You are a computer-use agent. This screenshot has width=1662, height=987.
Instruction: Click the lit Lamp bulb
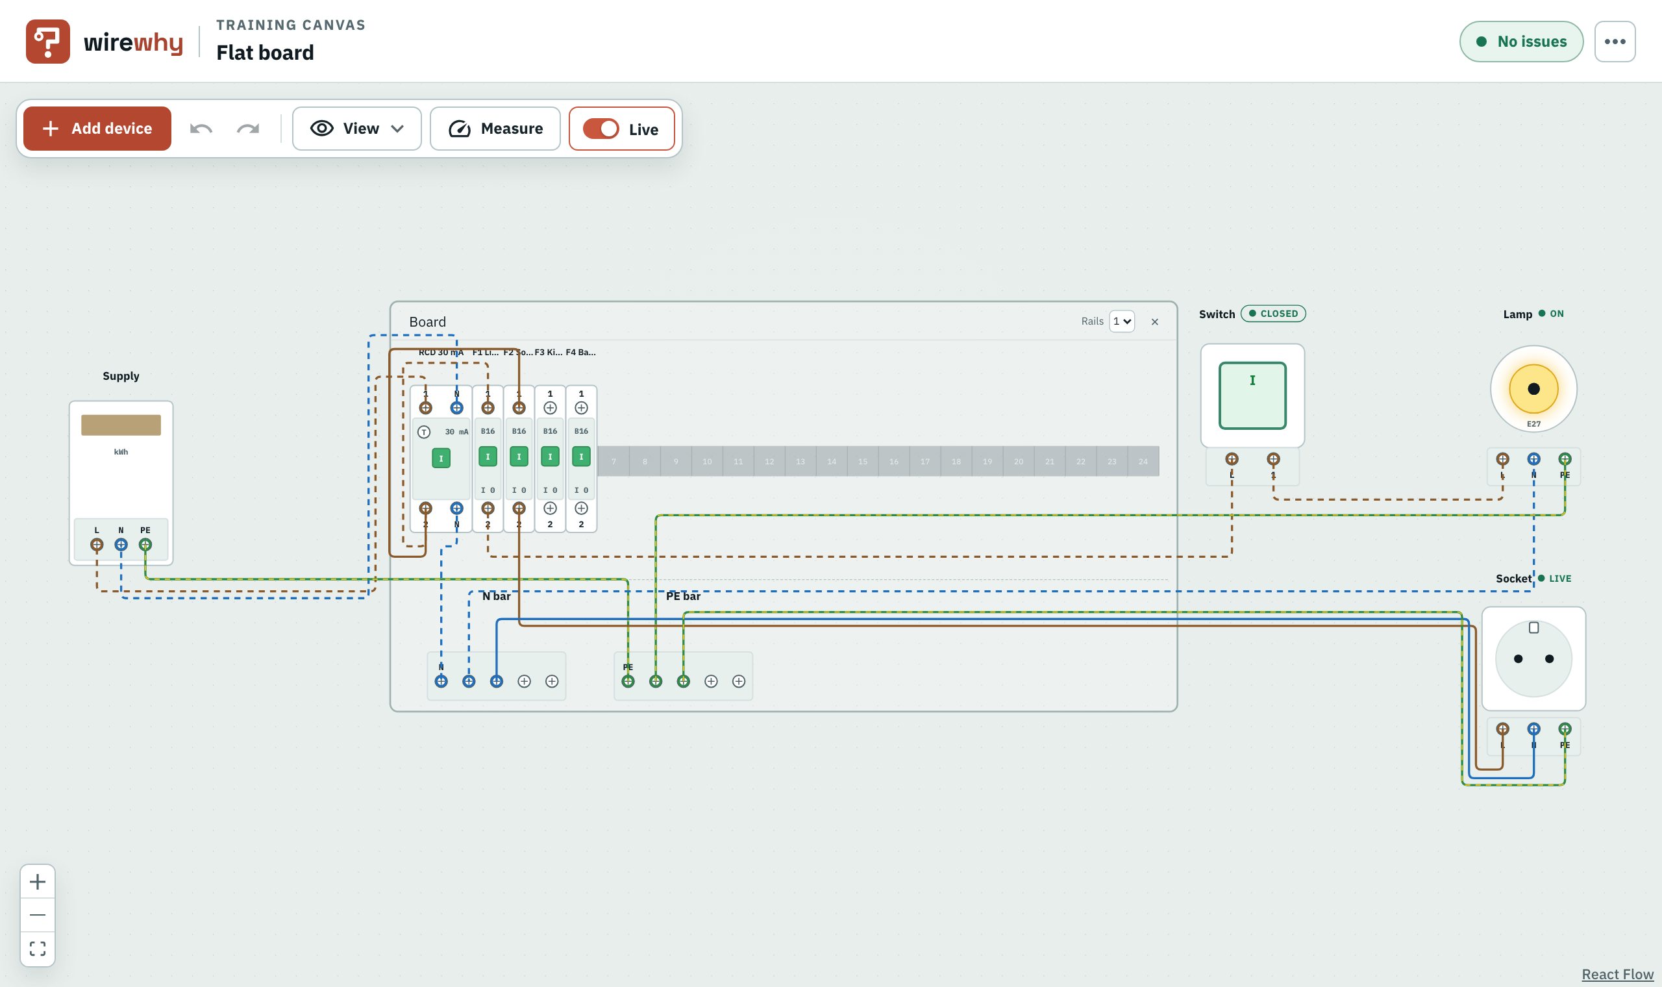[1533, 389]
